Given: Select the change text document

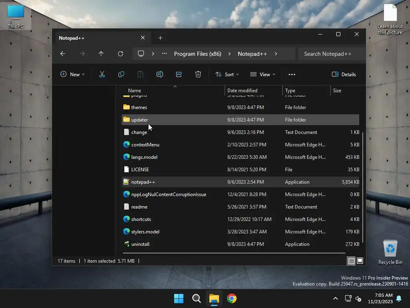Looking at the screenshot, I should (241, 132).
